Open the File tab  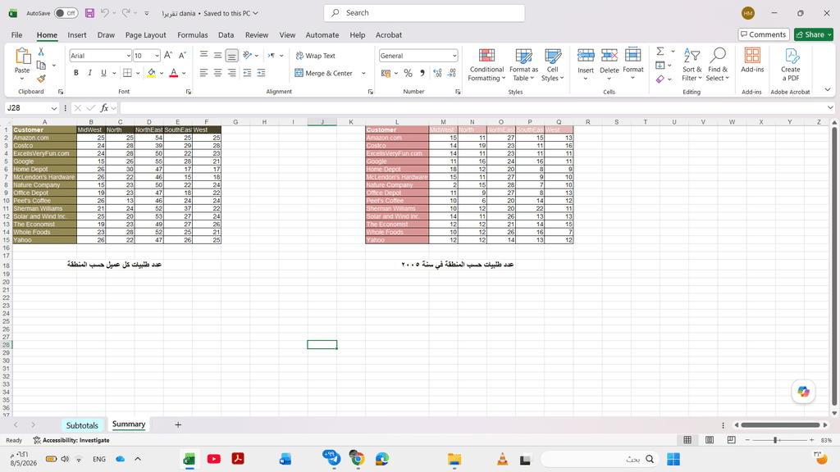16,34
